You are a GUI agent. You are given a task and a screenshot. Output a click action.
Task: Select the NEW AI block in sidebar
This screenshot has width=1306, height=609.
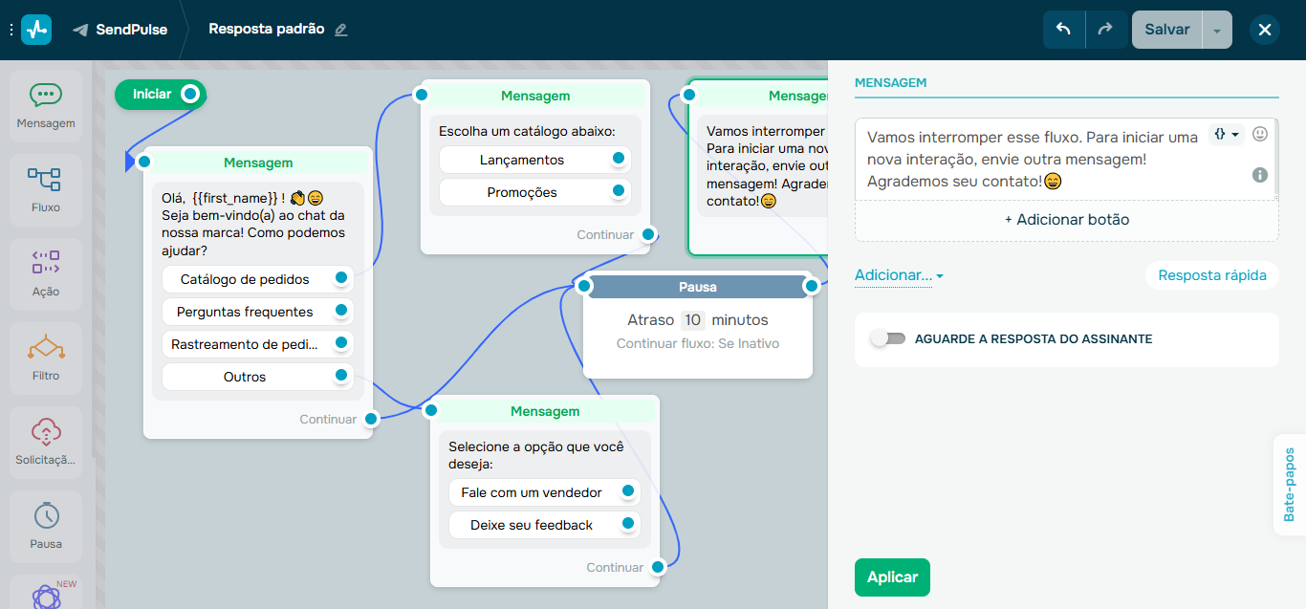46,593
